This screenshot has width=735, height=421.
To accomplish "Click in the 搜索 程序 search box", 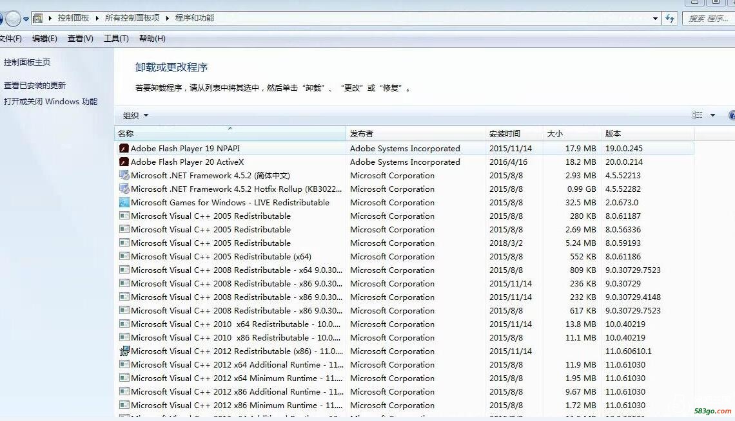I will (x=707, y=19).
